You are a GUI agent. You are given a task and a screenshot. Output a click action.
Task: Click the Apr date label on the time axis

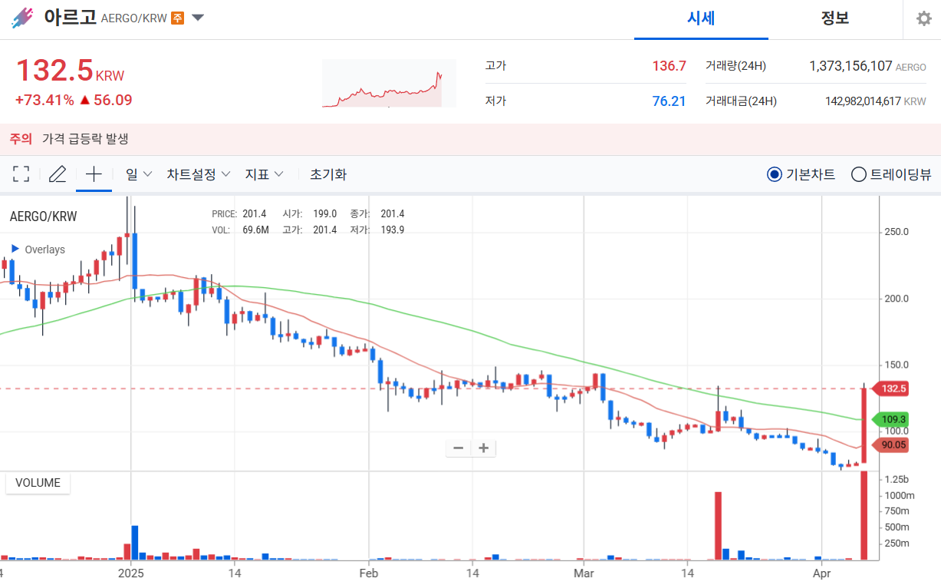click(822, 573)
